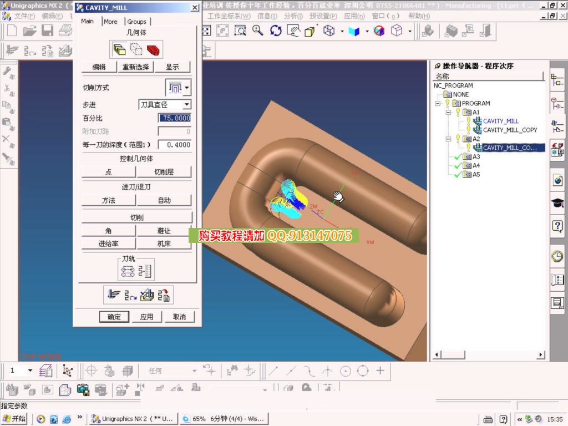Image resolution: width=568 pixels, height=426 pixels.
Task: Click the 百分比 percentage input field
Action: coord(175,118)
